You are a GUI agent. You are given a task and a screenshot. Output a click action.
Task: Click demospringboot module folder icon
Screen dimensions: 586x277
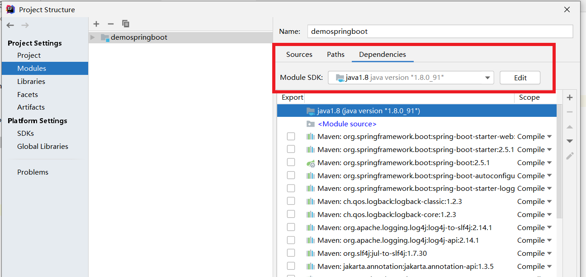[105, 37]
